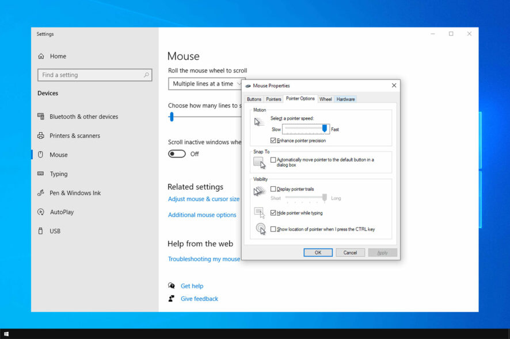
Task: Click the scroll lines slider handle
Action: point(172,117)
